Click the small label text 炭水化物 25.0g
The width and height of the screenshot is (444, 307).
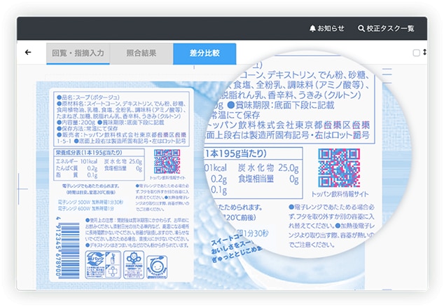pos(123,162)
